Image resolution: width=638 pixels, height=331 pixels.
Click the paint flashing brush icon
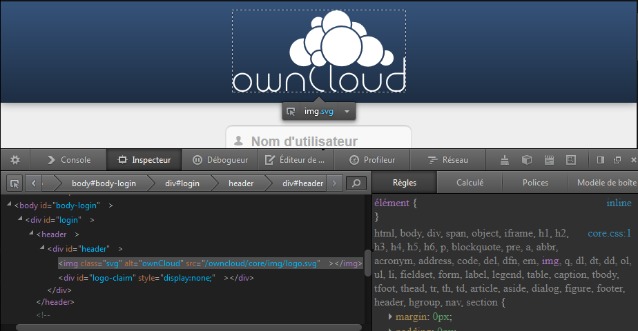505,160
